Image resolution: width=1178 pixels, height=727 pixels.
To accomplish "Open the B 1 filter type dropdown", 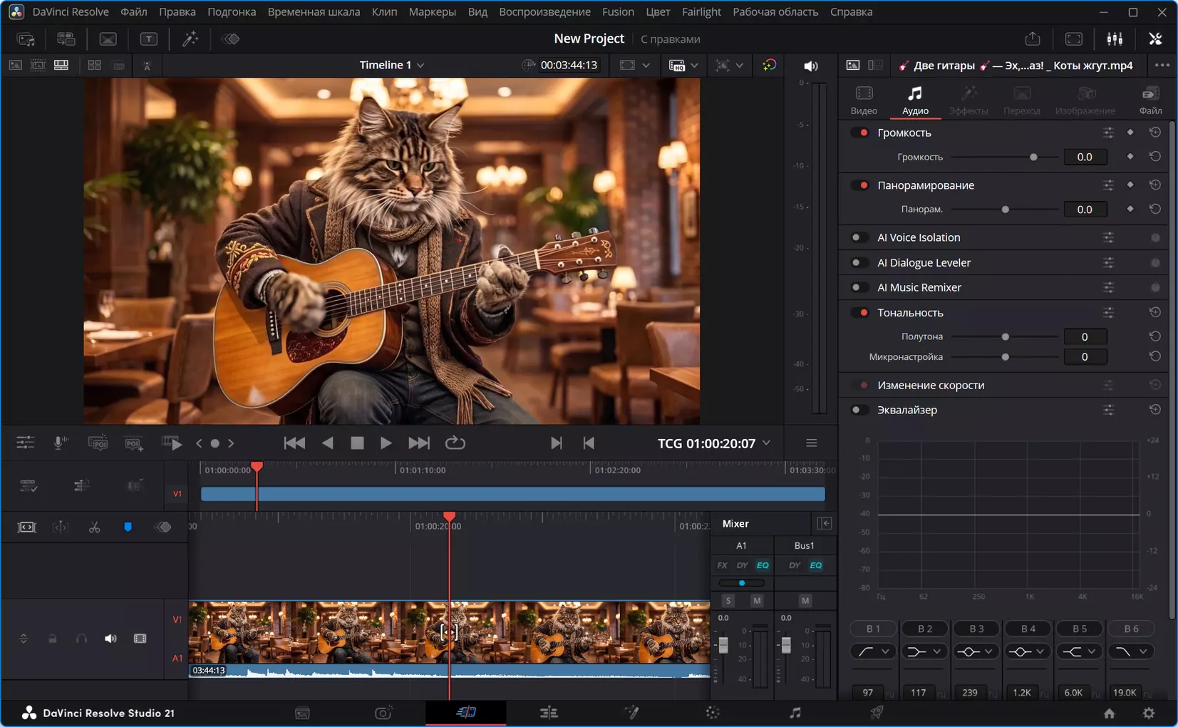I will tap(885, 651).
